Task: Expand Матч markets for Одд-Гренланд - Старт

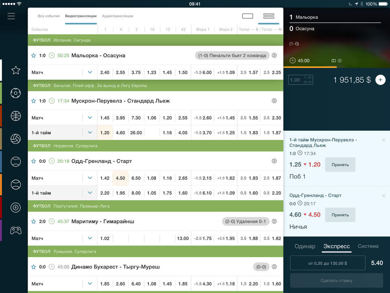Action: click(x=90, y=178)
